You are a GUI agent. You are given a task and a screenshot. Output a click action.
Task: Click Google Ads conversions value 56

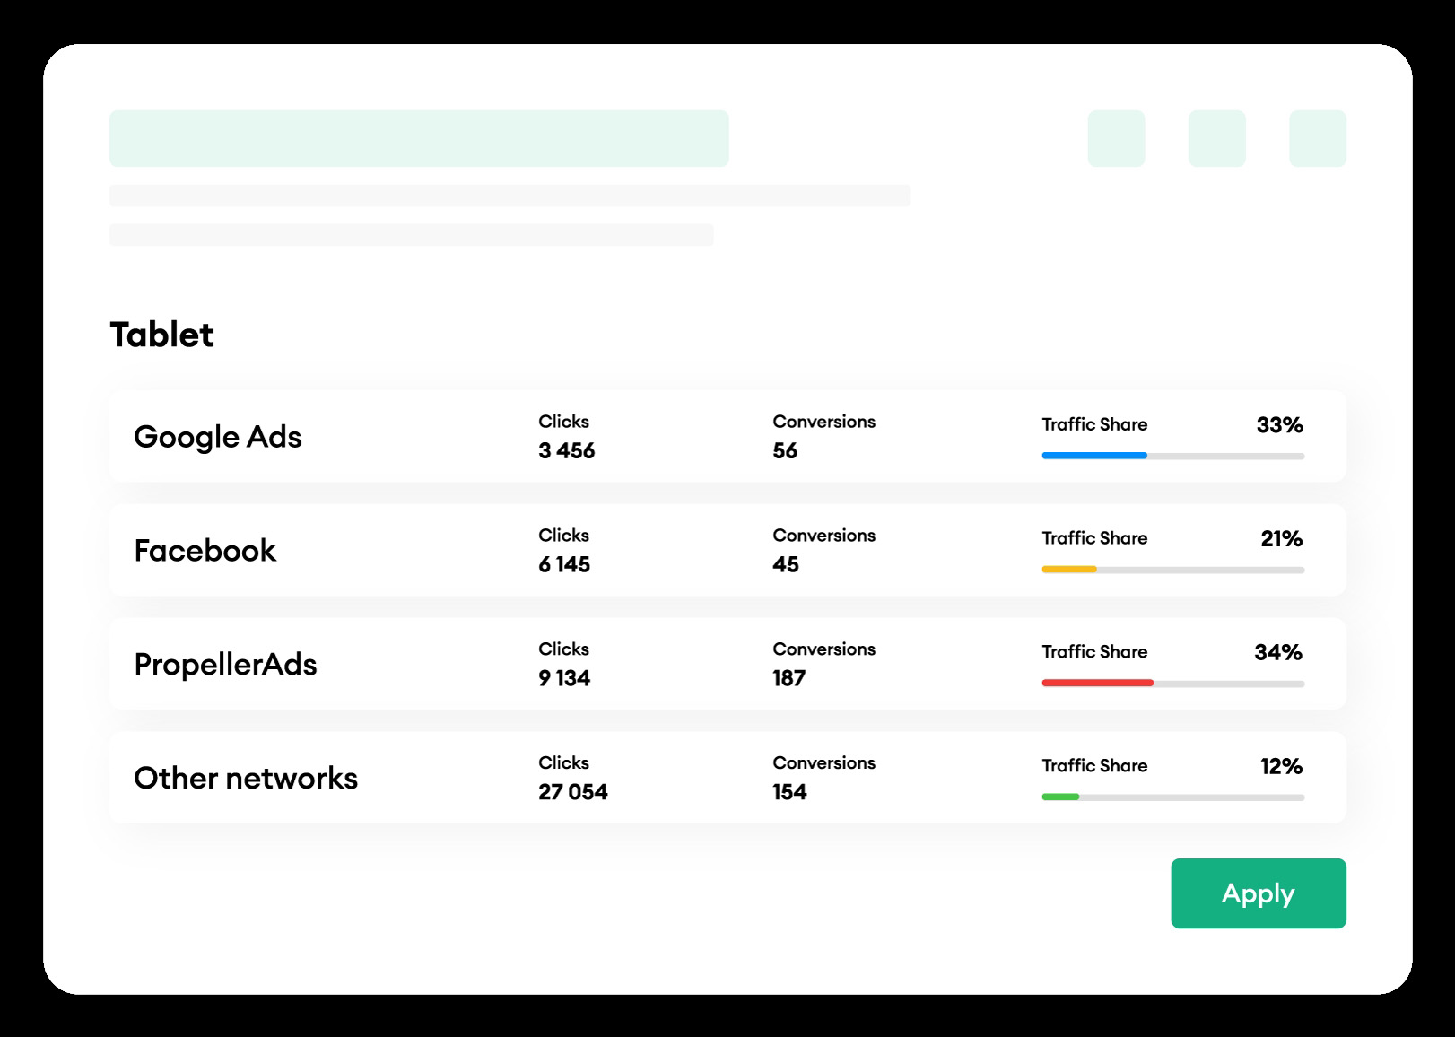(x=785, y=450)
